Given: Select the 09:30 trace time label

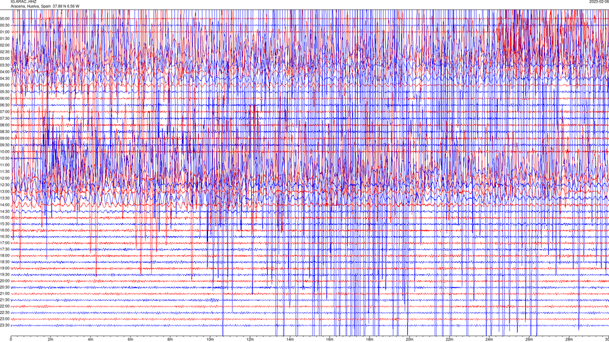Looking at the screenshot, I should tap(4, 145).
